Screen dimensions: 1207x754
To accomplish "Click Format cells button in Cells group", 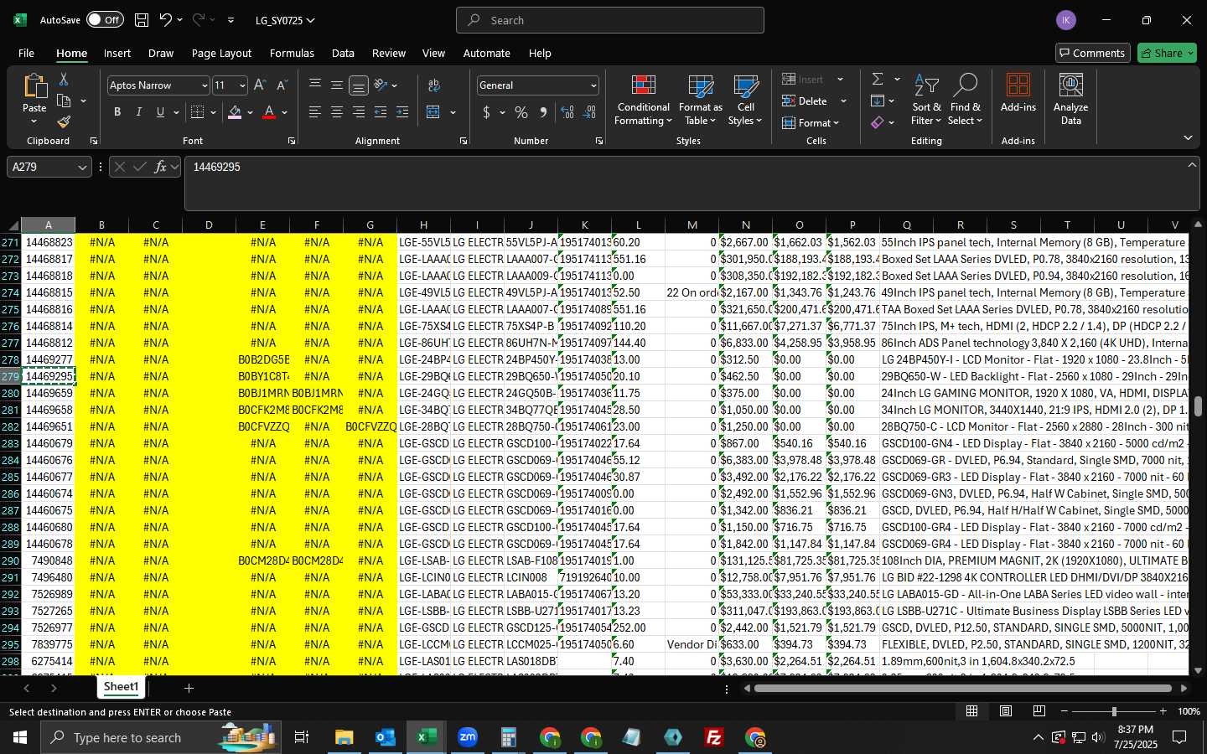I will [x=811, y=122].
